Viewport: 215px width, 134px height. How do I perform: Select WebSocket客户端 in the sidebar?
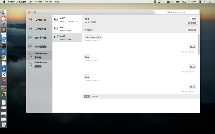[39, 55]
